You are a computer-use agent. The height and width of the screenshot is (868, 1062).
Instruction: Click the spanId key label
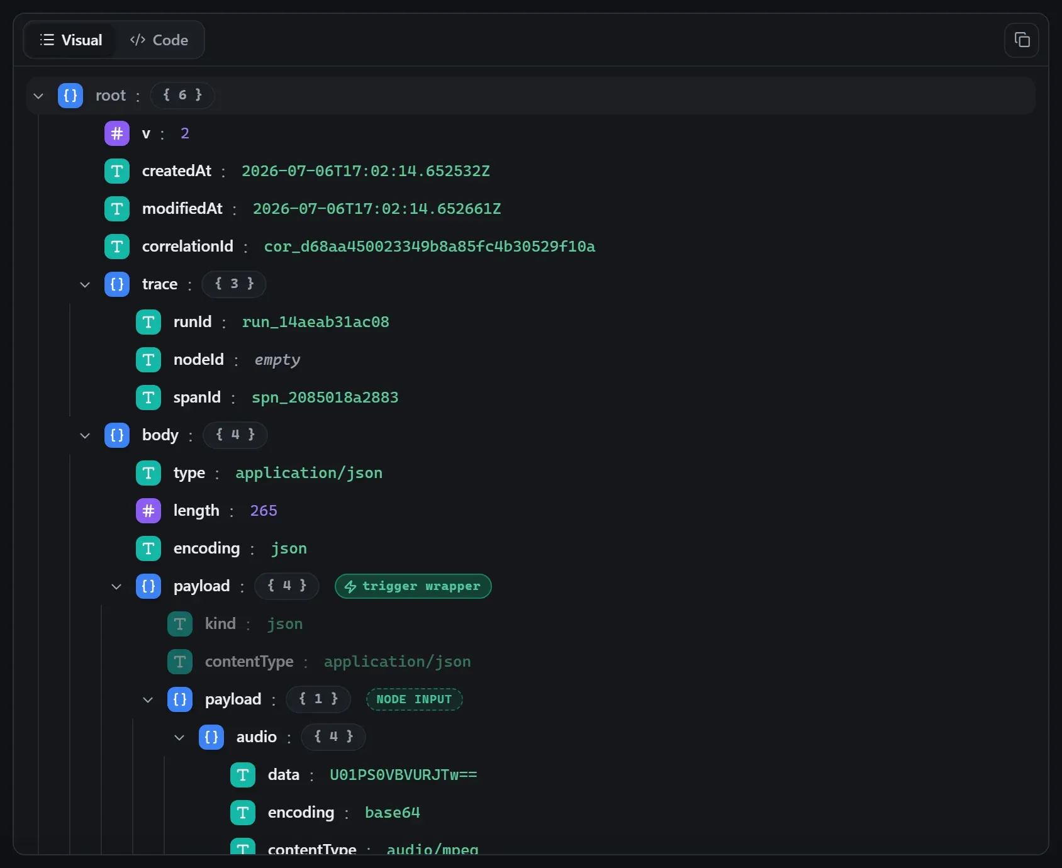tap(197, 398)
